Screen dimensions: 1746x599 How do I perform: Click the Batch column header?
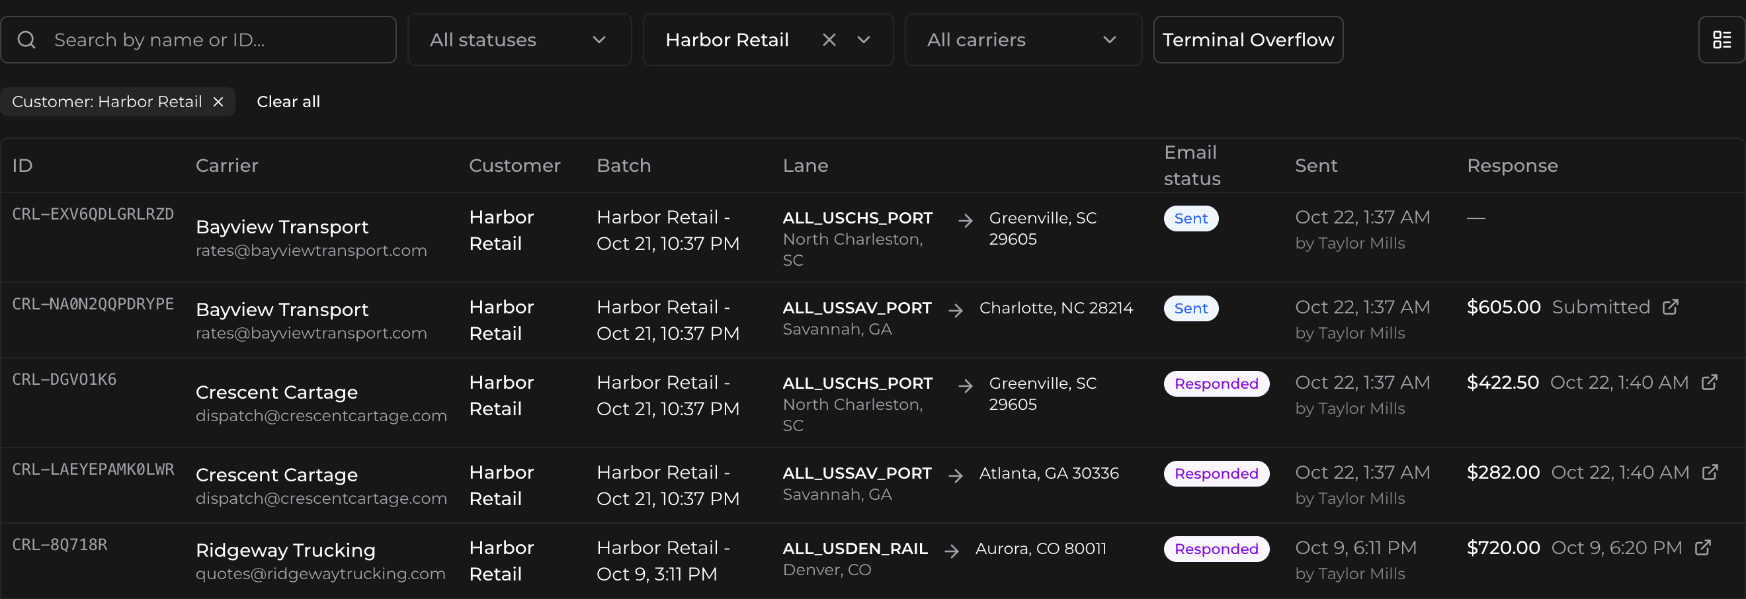624,165
